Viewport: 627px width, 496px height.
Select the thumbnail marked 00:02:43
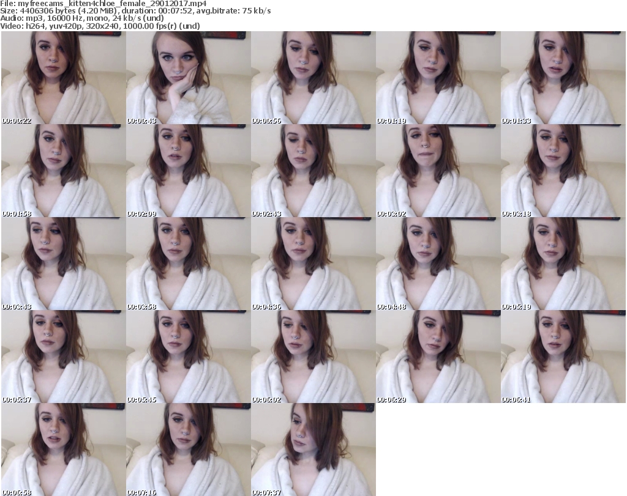[x=313, y=171]
